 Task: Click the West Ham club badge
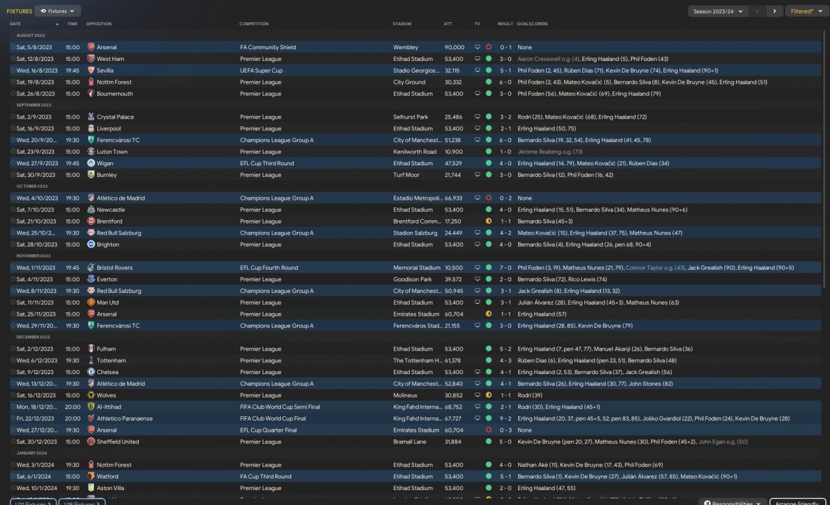[x=91, y=59]
